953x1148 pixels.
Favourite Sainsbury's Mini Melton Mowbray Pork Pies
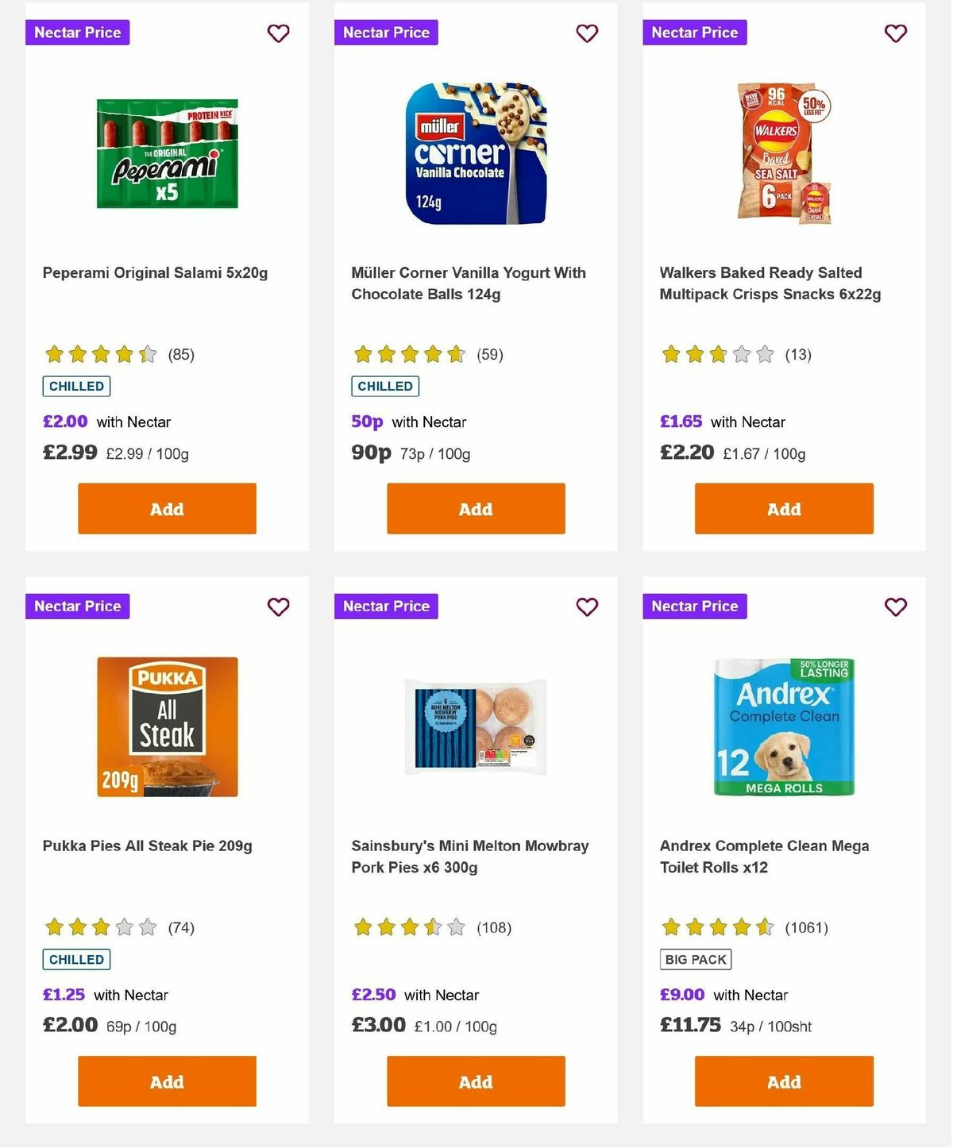point(587,607)
